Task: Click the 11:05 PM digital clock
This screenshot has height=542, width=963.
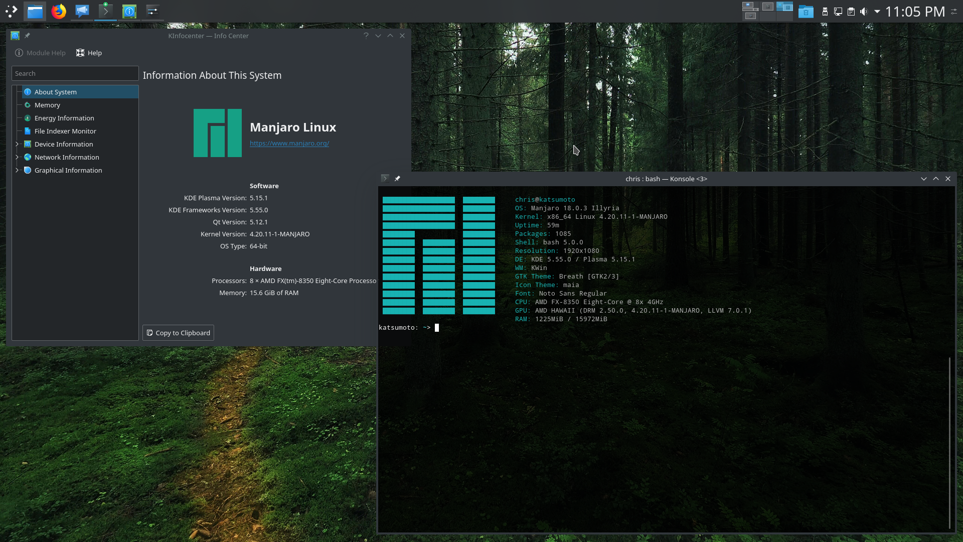Action: tap(915, 12)
